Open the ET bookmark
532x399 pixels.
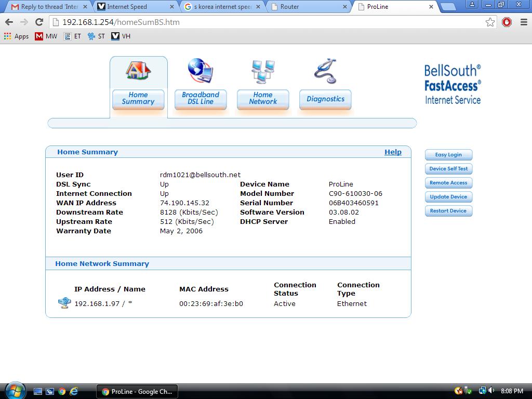point(73,36)
